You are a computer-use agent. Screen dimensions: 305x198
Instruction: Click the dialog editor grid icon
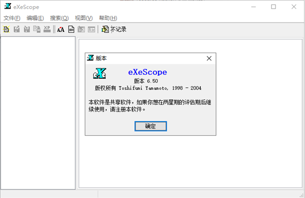91,29
